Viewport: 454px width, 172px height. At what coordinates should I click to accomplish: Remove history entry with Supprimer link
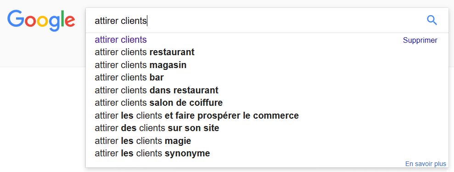coord(420,40)
